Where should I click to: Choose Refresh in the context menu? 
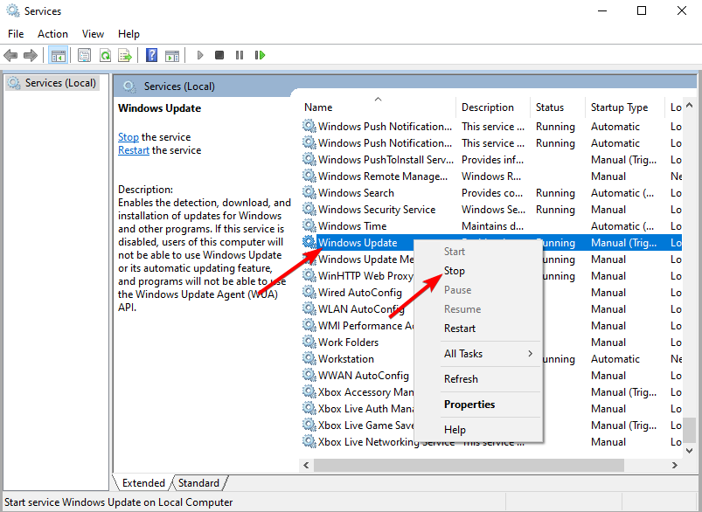[x=478, y=379]
